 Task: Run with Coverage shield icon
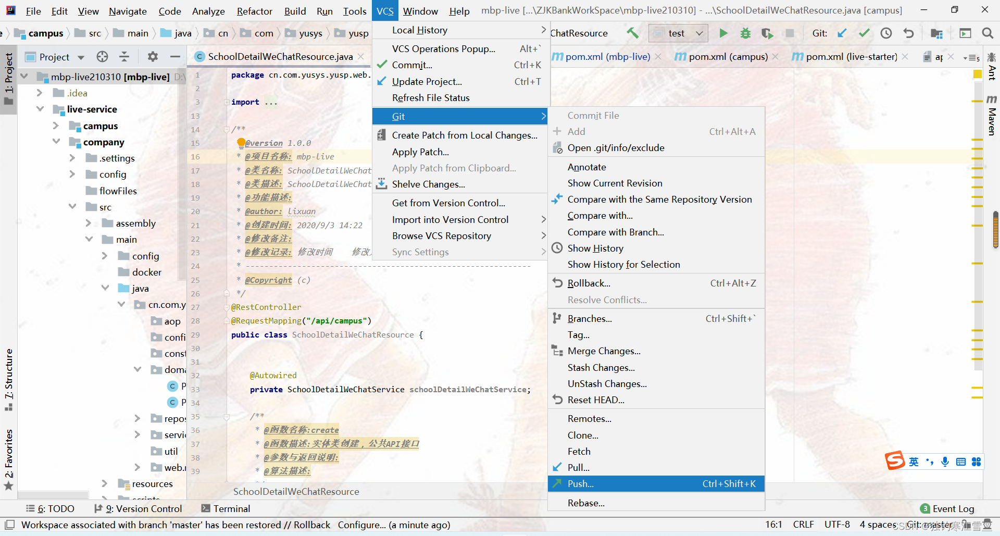click(767, 33)
